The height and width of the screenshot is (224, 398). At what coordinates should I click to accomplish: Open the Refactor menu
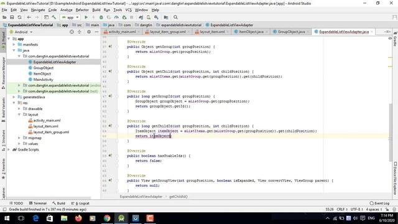coord(82,10)
